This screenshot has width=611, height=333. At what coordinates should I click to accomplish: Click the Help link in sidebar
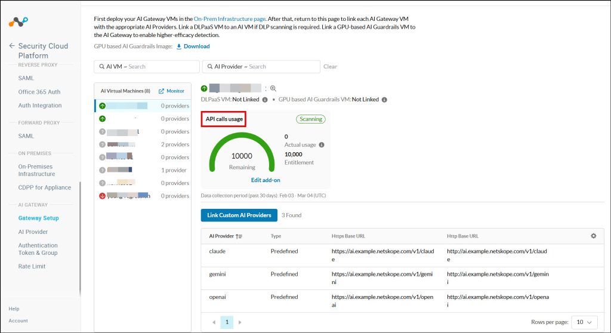[14, 309]
